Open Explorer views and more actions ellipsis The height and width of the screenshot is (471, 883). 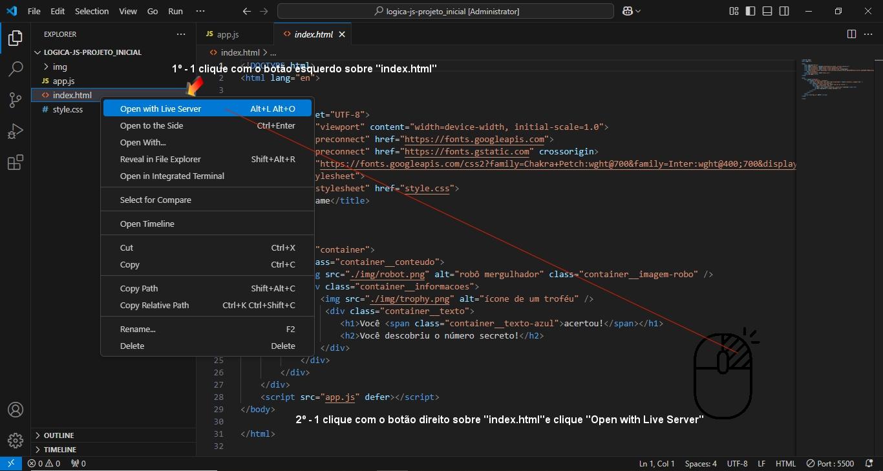point(180,34)
